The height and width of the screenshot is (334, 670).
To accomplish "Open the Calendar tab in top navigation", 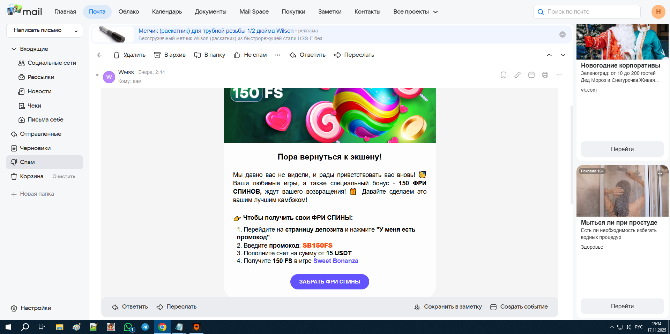I will click(167, 12).
